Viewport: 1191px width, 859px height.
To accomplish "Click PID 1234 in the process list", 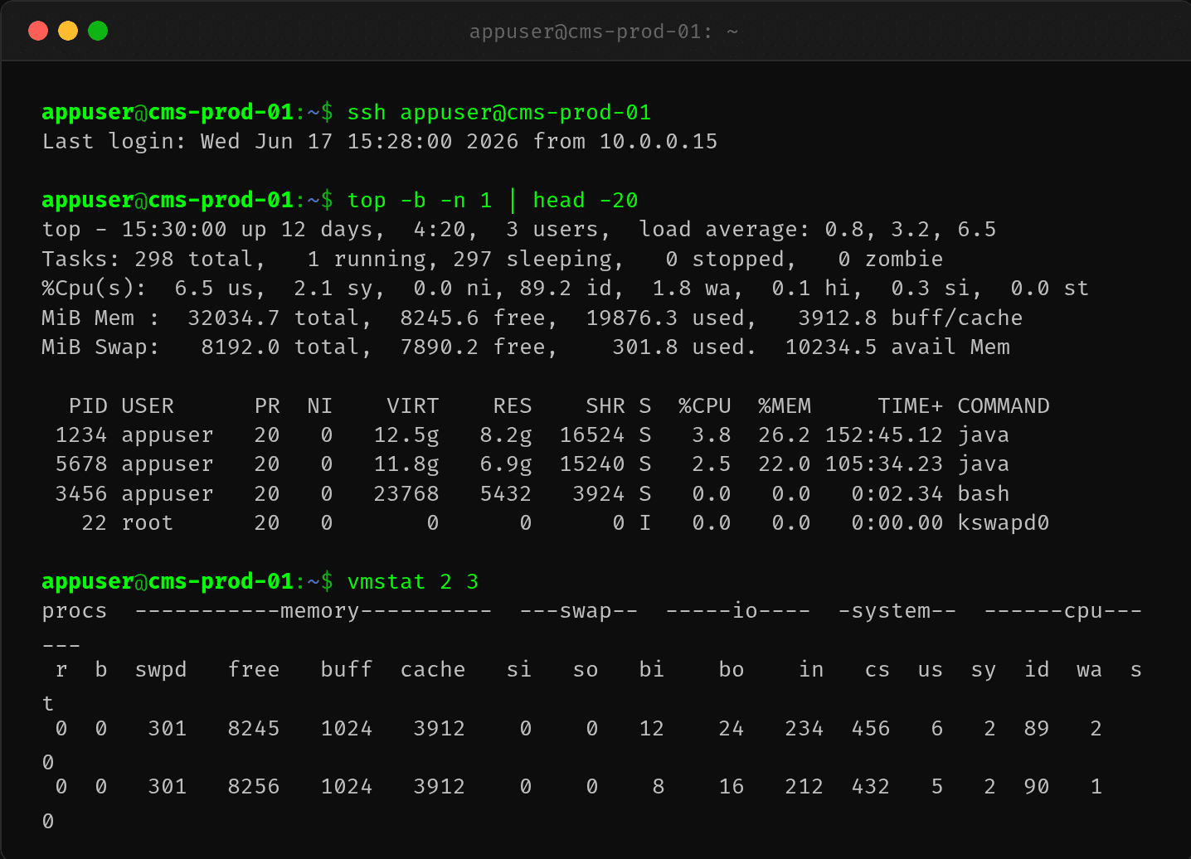I will click(81, 434).
